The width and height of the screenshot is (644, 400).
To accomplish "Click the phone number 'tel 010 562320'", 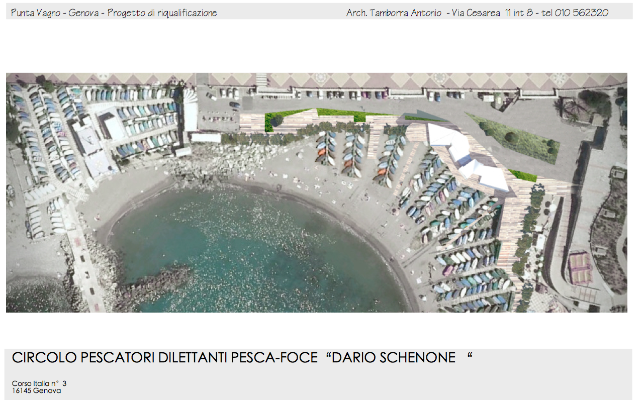I will click(575, 13).
